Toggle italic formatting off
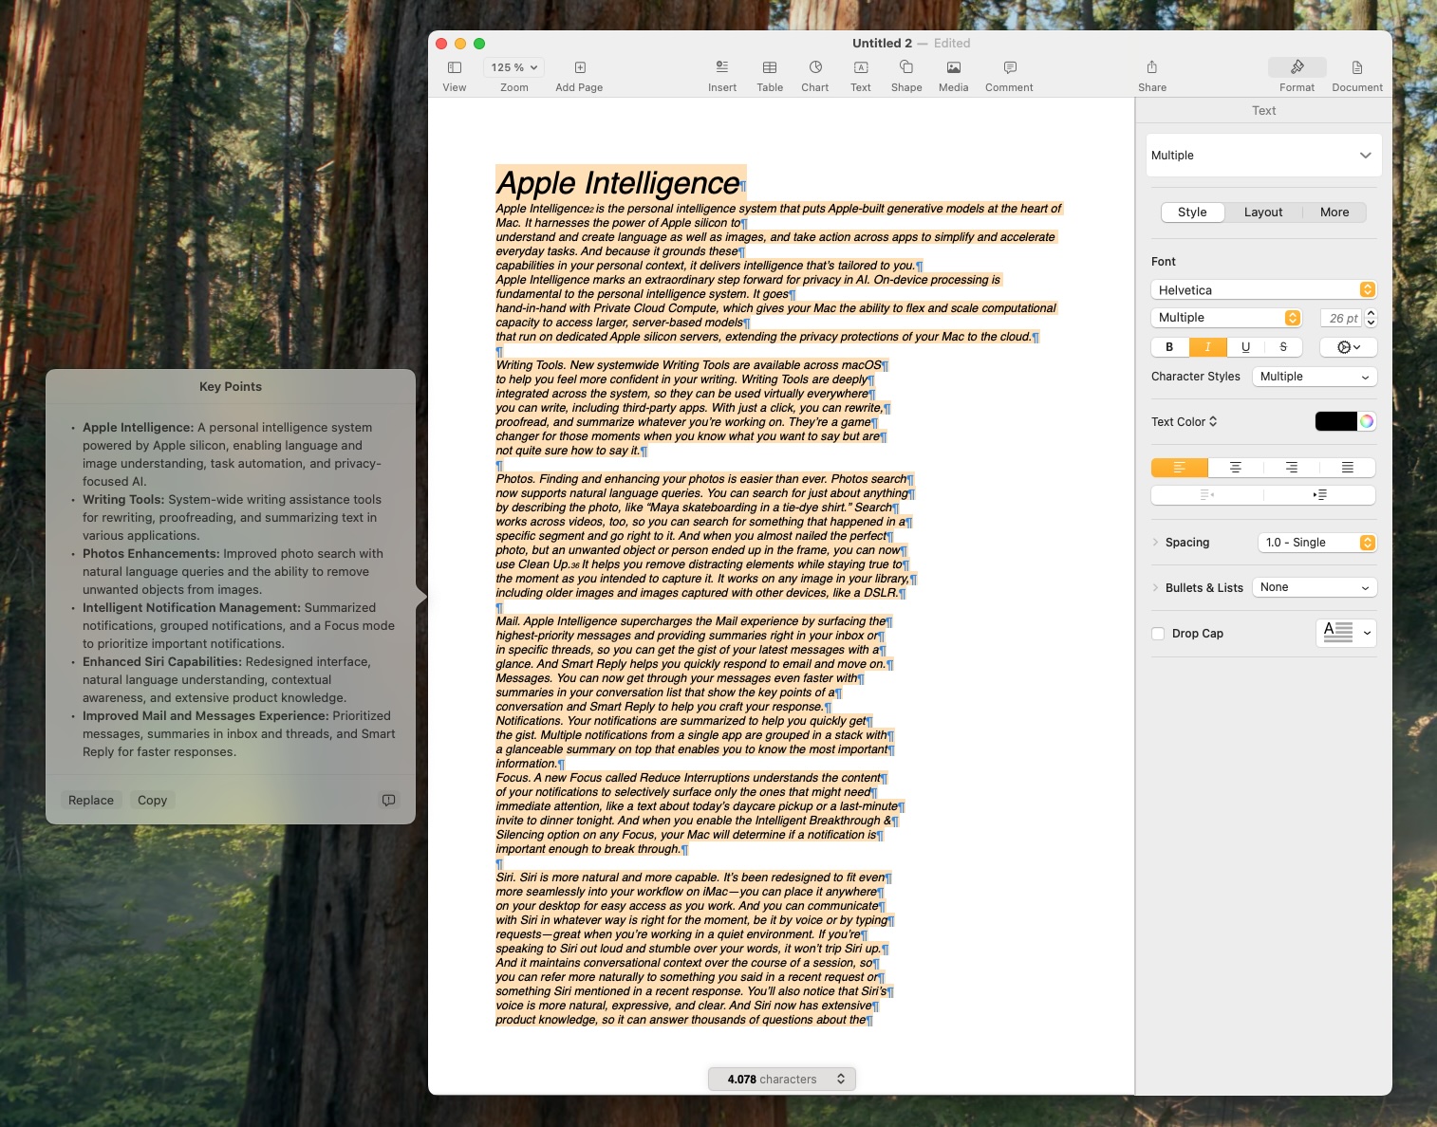The height and width of the screenshot is (1127, 1437). [1207, 347]
